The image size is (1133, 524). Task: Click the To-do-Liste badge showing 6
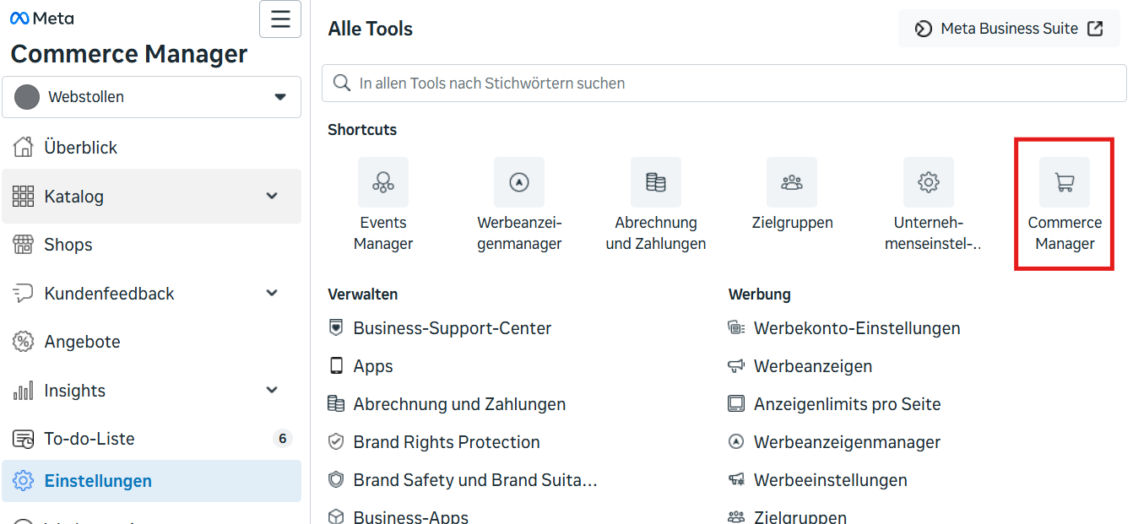pyautogui.click(x=283, y=439)
